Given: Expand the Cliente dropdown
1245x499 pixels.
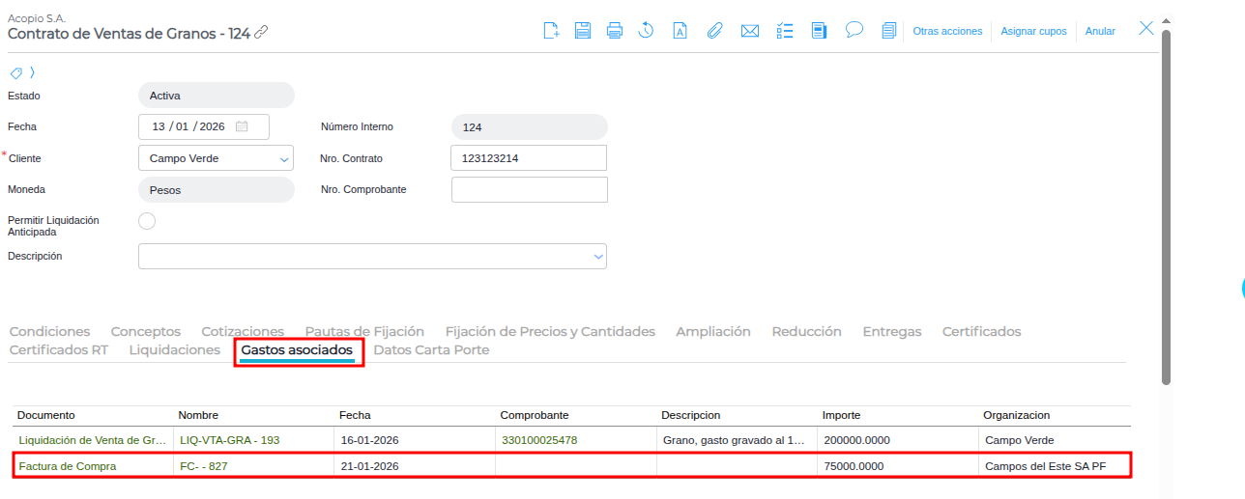Looking at the screenshot, I should [x=284, y=158].
